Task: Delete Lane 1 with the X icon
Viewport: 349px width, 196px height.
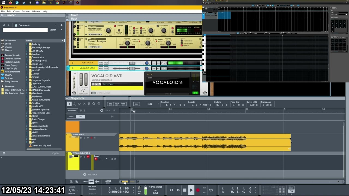Action: point(115,159)
